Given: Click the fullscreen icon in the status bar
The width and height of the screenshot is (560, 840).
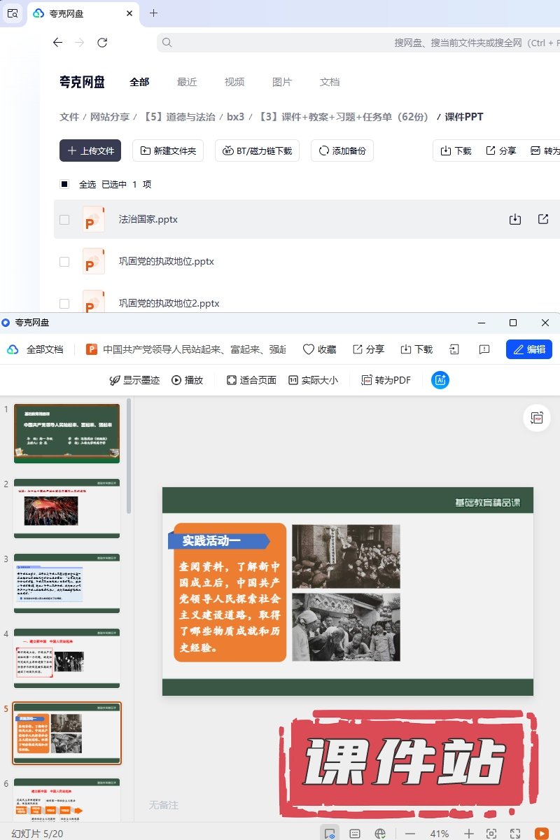Looking at the screenshot, I should point(515,834).
